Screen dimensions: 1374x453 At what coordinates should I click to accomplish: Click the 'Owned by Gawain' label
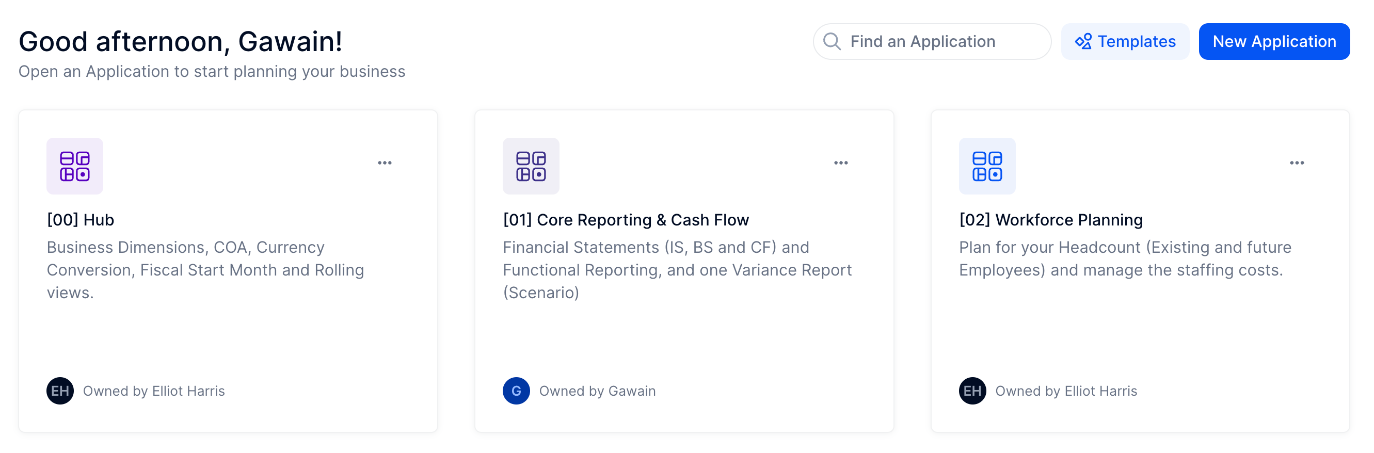pyautogui.click(x=597, y=391)
